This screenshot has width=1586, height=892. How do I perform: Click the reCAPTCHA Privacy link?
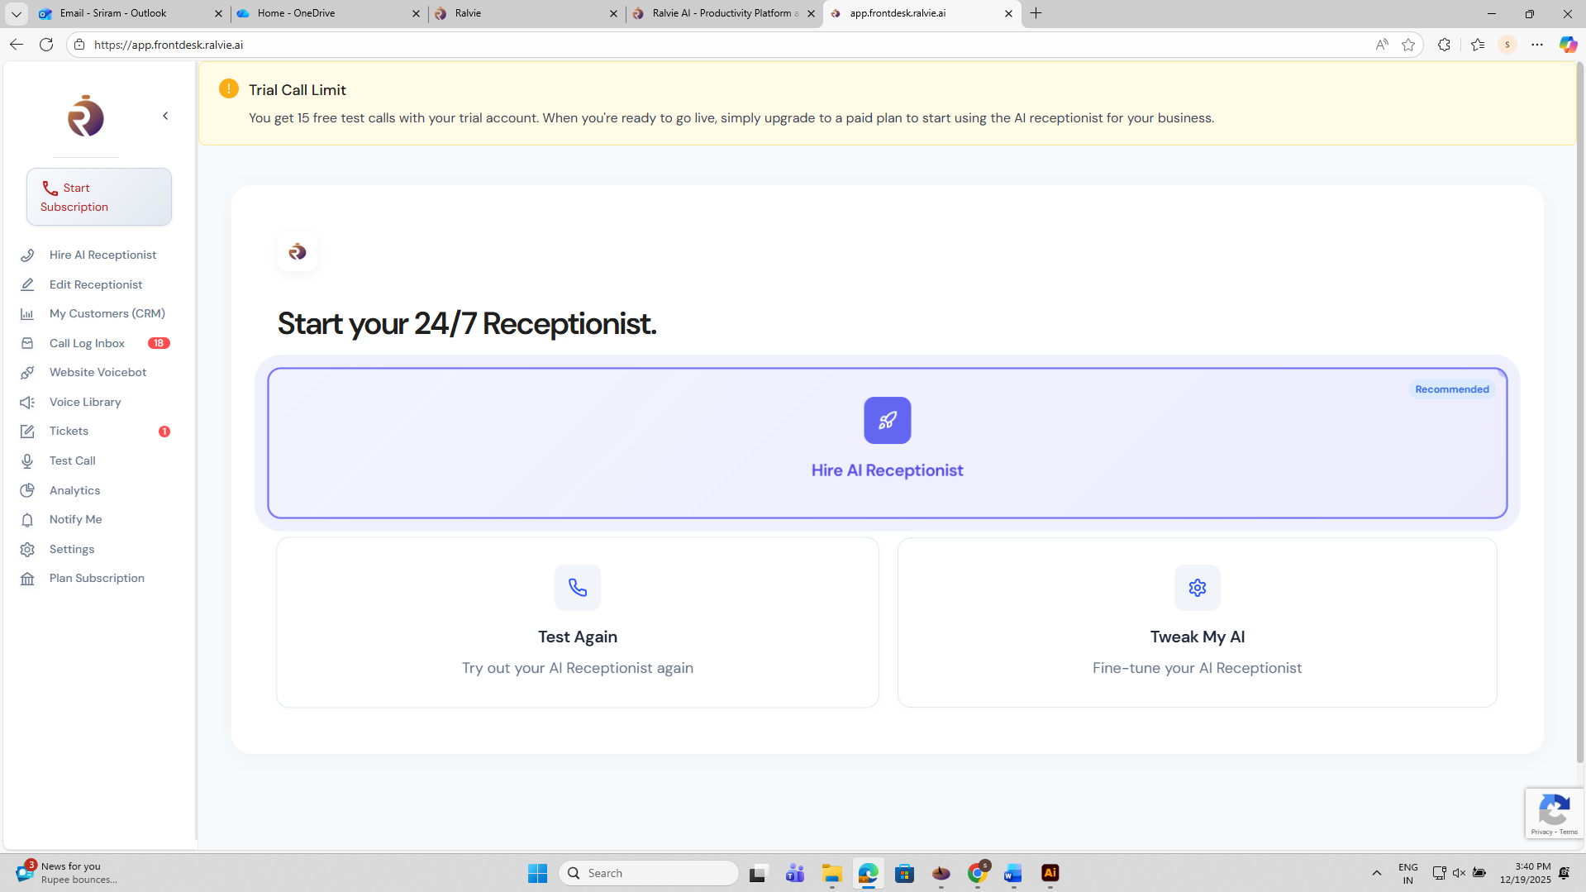tap(1541, 832)
